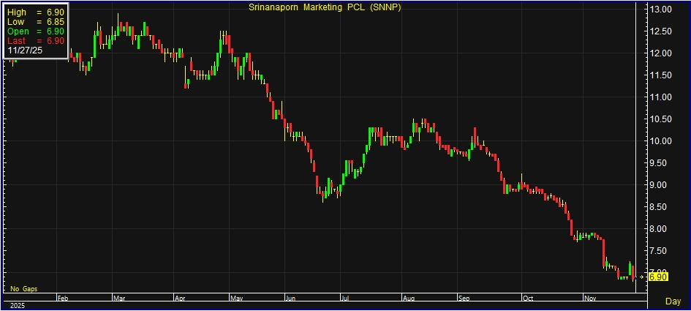The height and width of the screenshot is (311, 691).
Task: Click the High value in the quote box
Action: 36,13
